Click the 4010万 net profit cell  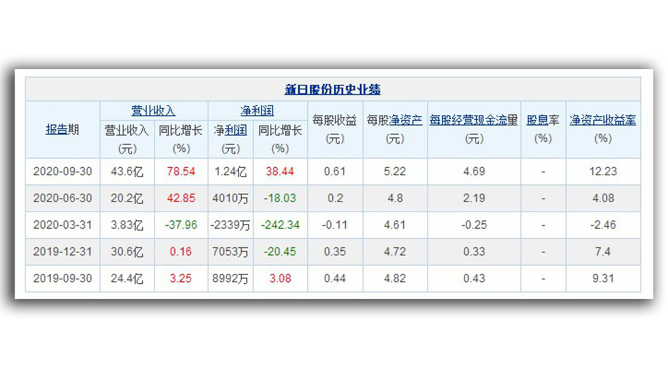coord(230,198)
